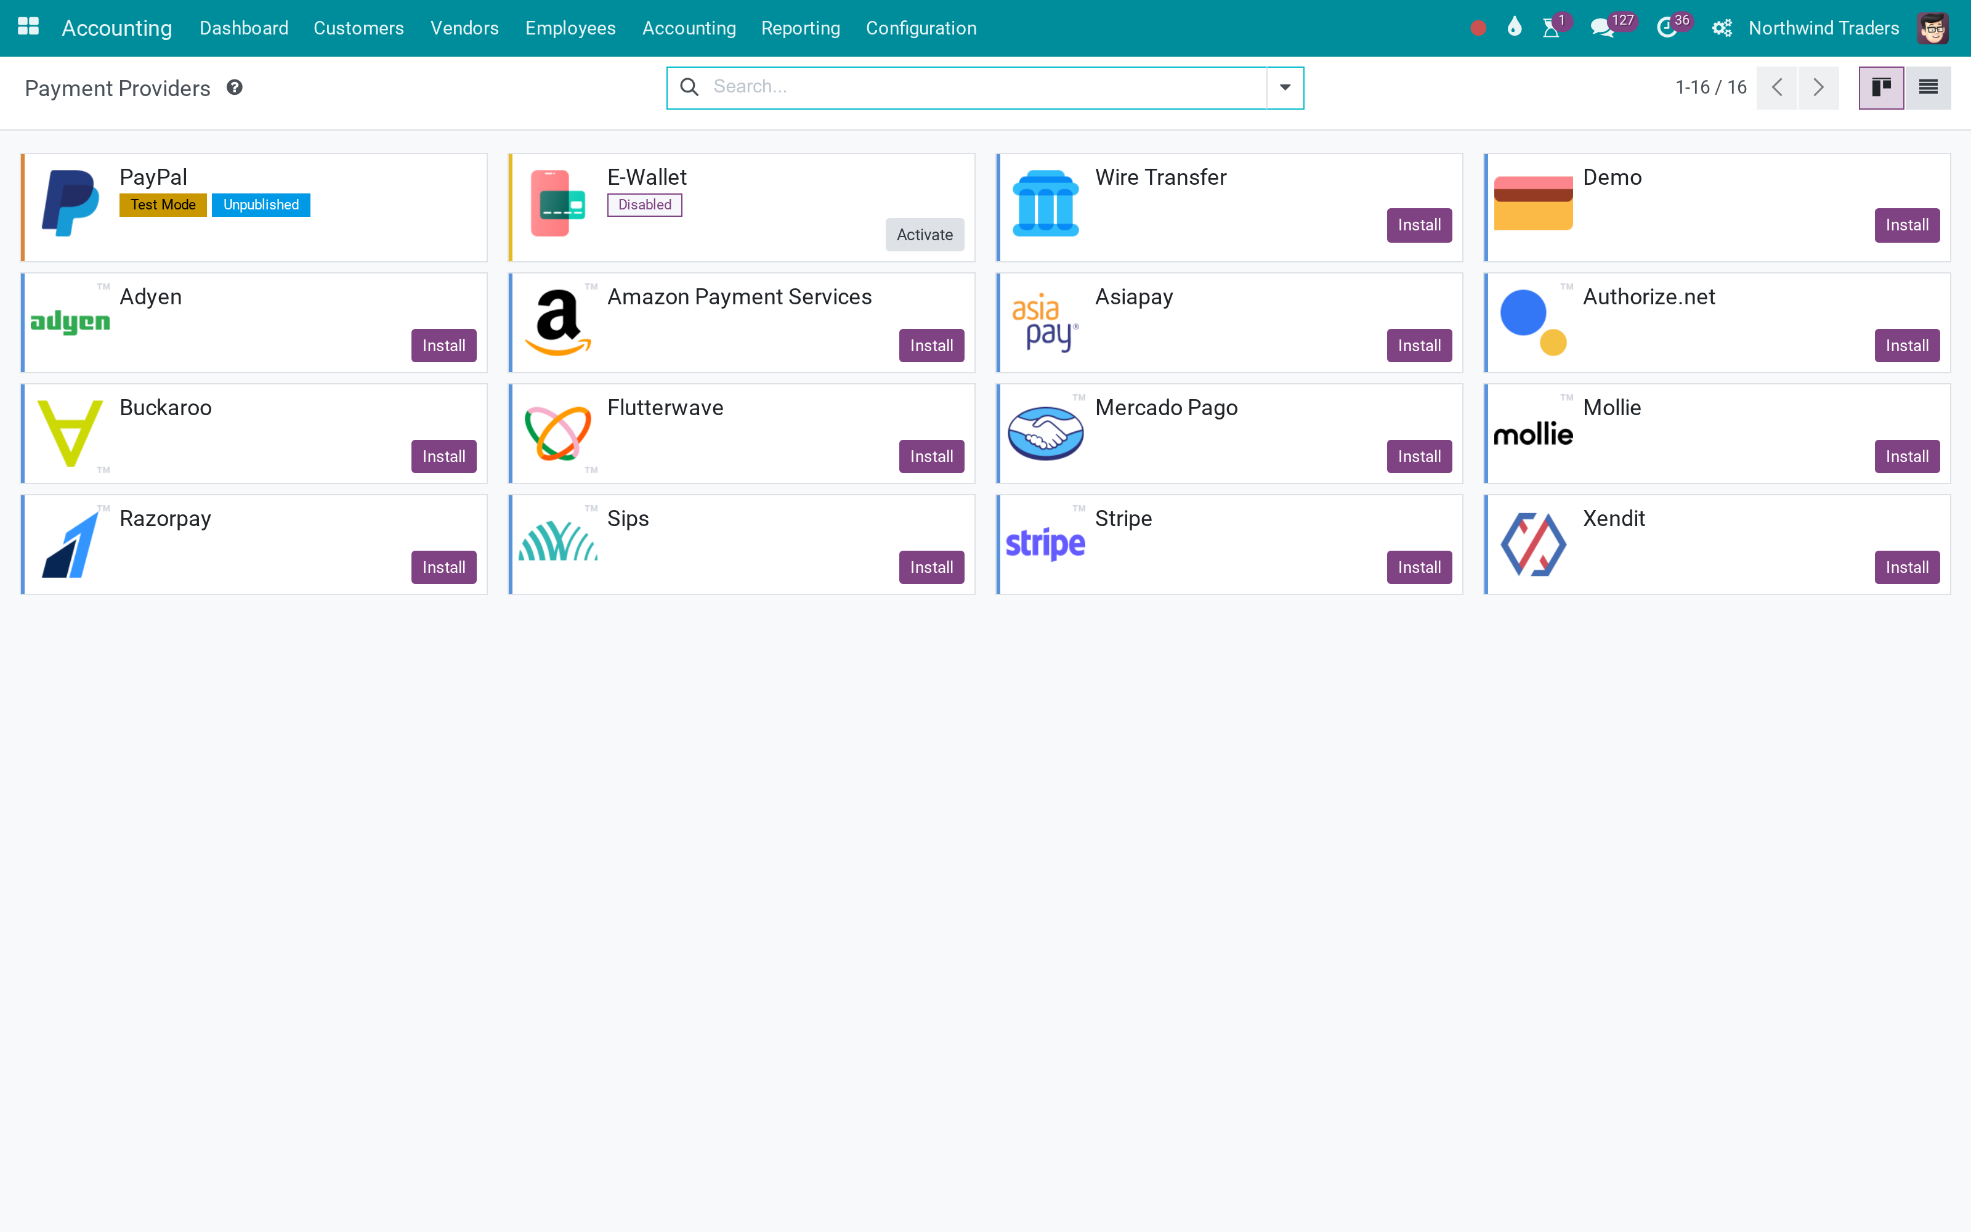Viewport: 1971px width, 1232px height.
Task: Click the Razorpay logo
Action: pos(71,545)
